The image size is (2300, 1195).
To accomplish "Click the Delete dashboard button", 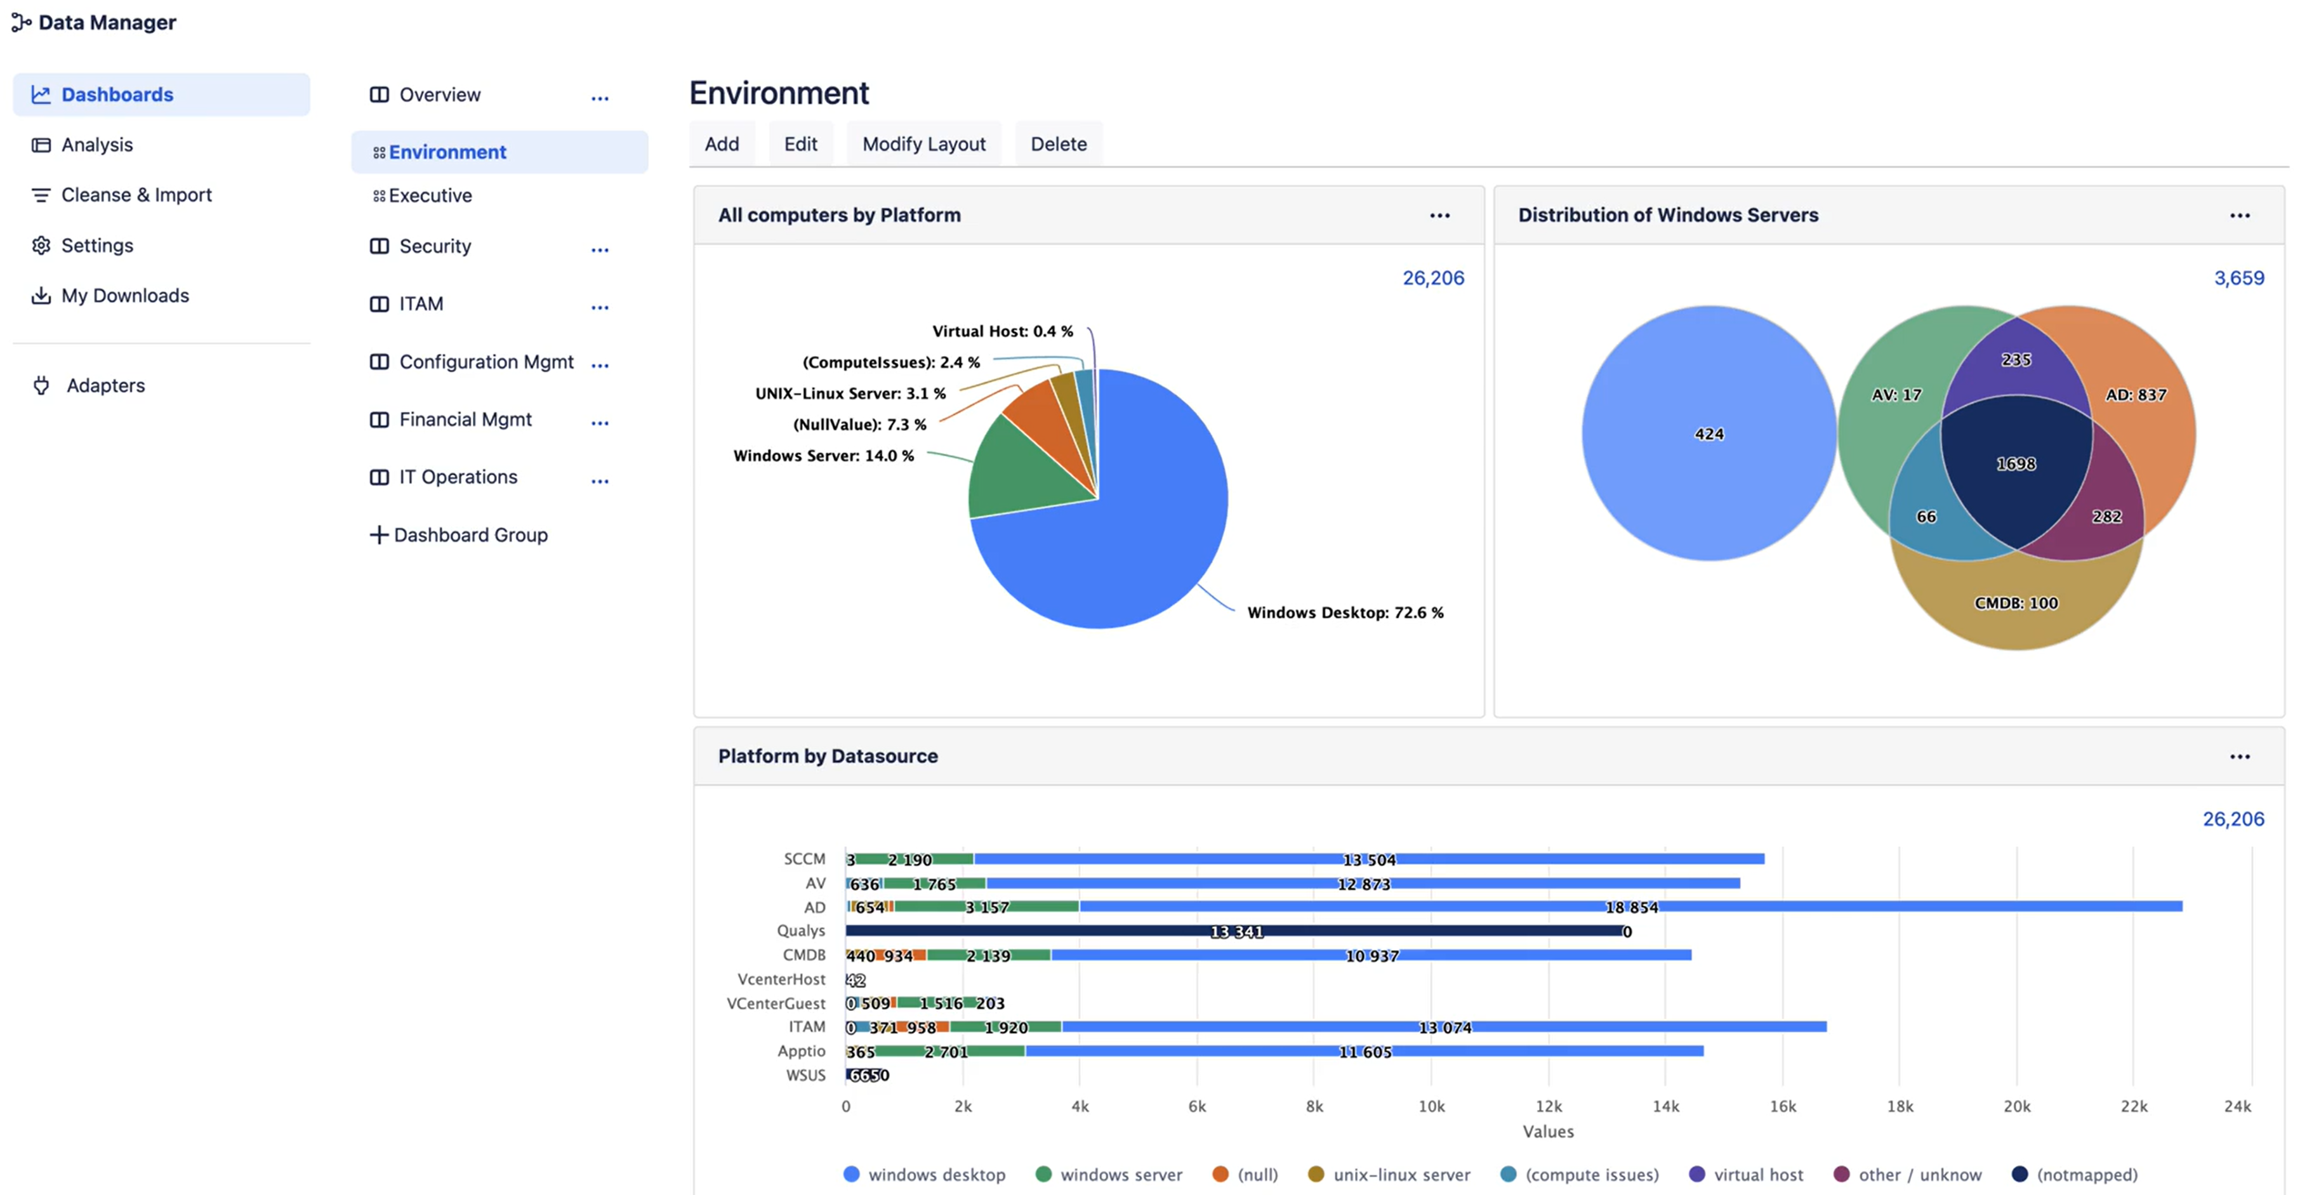I will pos(1058,144).
